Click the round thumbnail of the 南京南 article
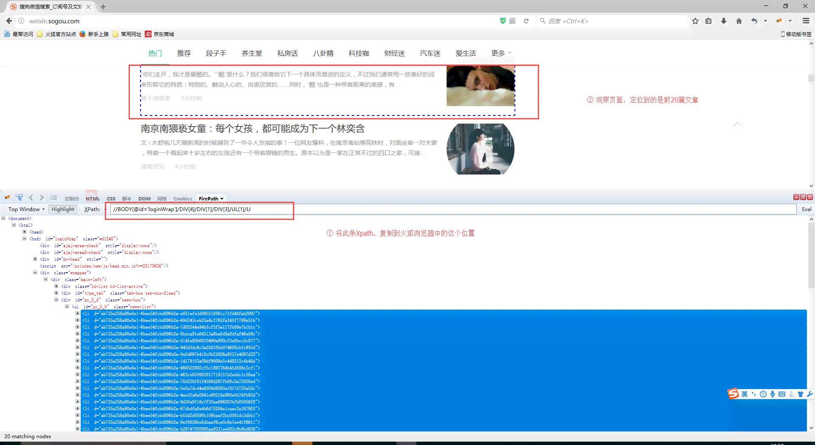815x445 pixels. coord(481,149)
